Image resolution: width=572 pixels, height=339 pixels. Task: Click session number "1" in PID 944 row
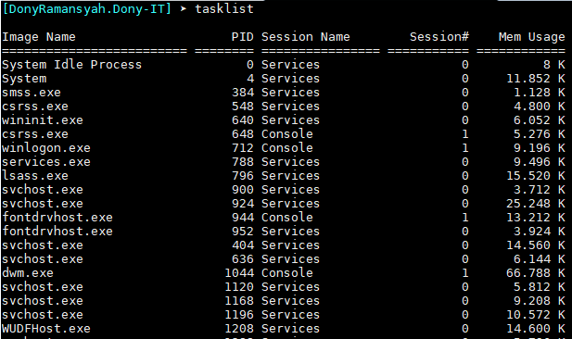tap(465, 218)
